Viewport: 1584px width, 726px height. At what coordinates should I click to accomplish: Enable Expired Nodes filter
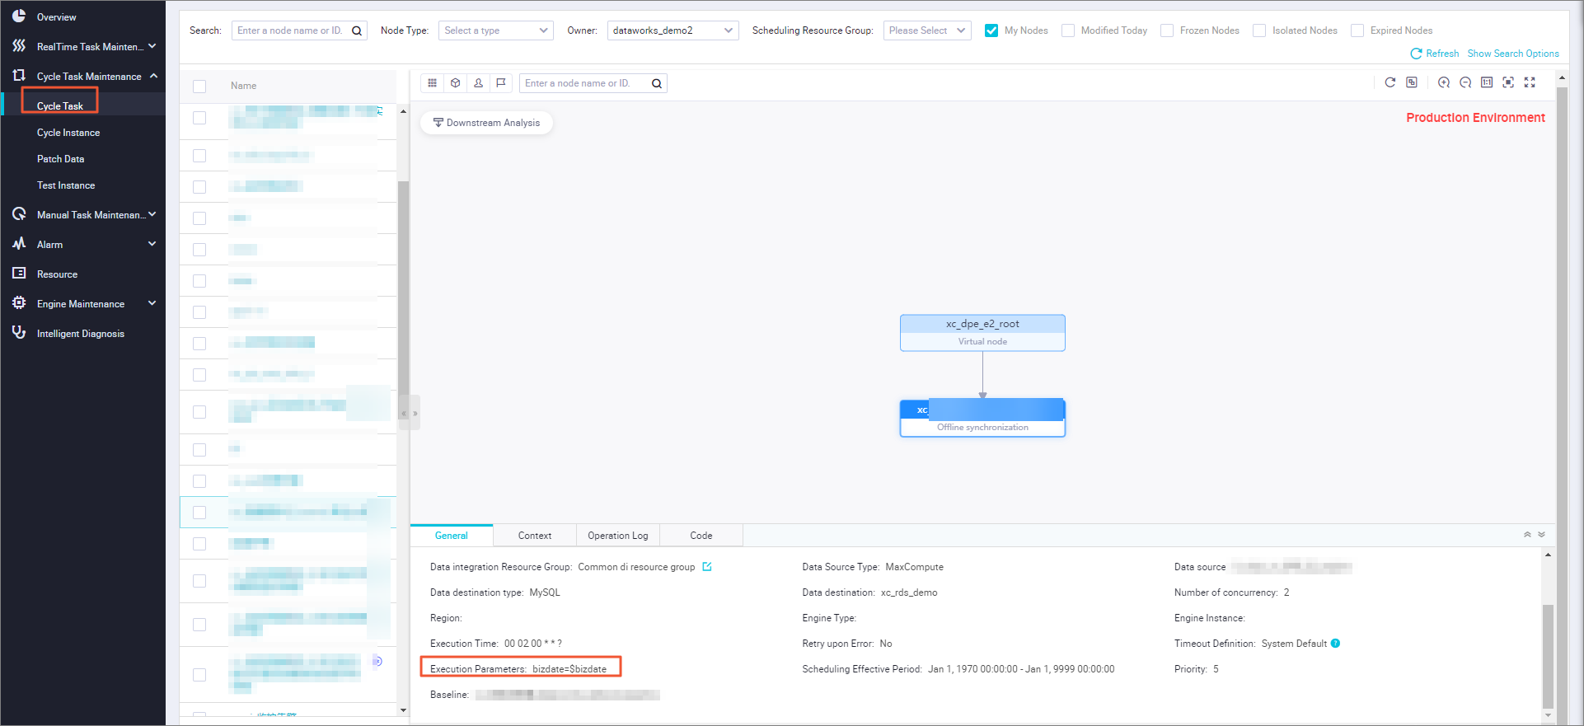click(x=1357, y=30)
